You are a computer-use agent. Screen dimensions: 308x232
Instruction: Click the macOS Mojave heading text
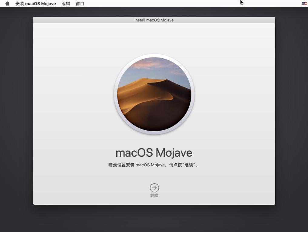pyautogui.click(x=154, y=153)
